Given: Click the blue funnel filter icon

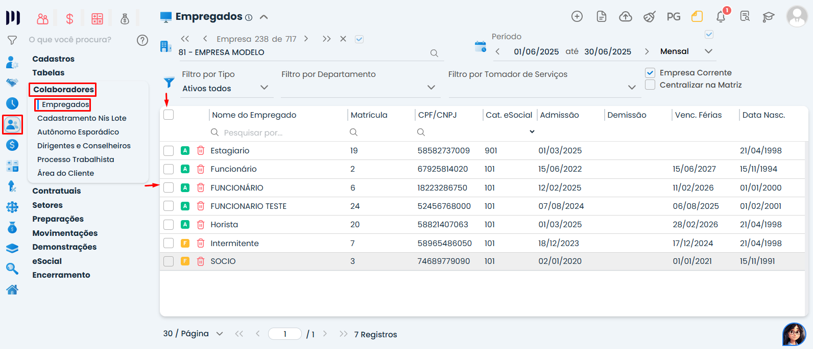Looking at the screenshot, I should [x=169, y=82].
